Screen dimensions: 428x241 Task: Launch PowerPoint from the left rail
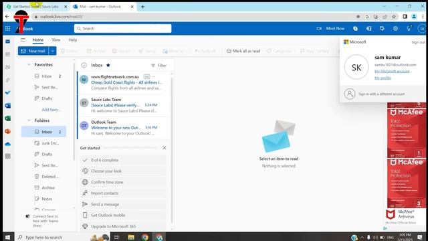[x=7, y=131]
